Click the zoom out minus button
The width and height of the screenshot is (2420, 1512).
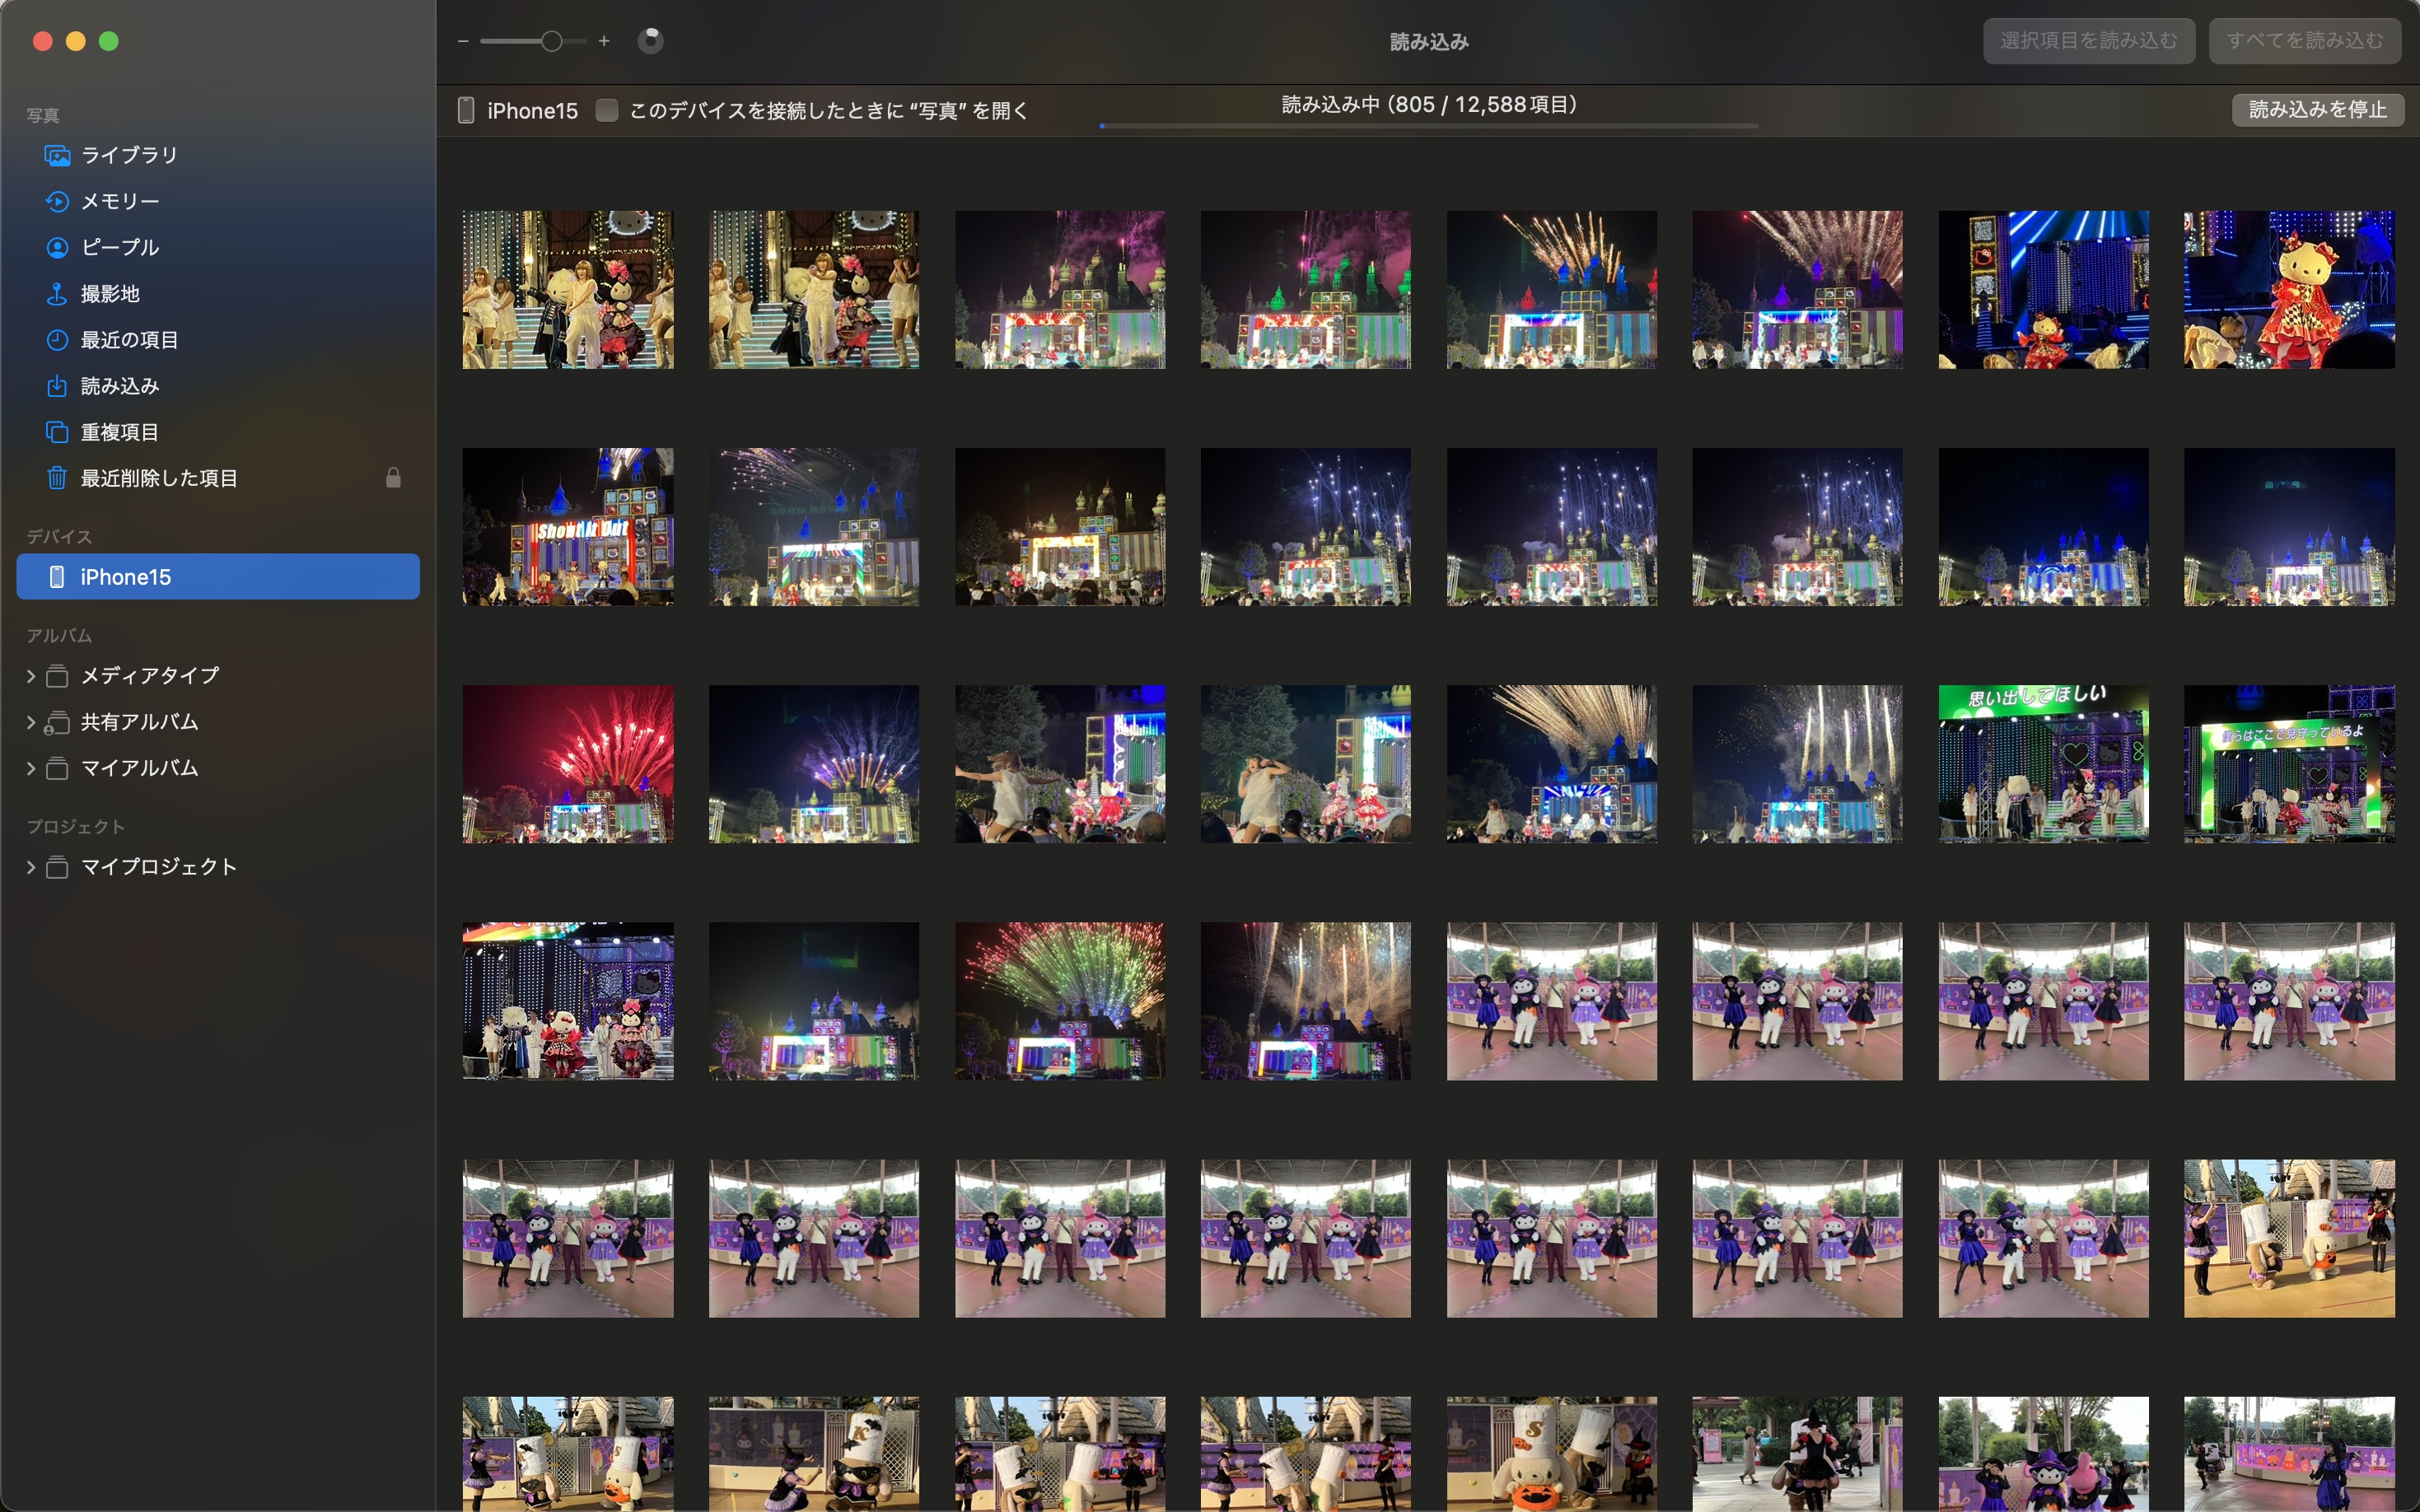(462, 41)
